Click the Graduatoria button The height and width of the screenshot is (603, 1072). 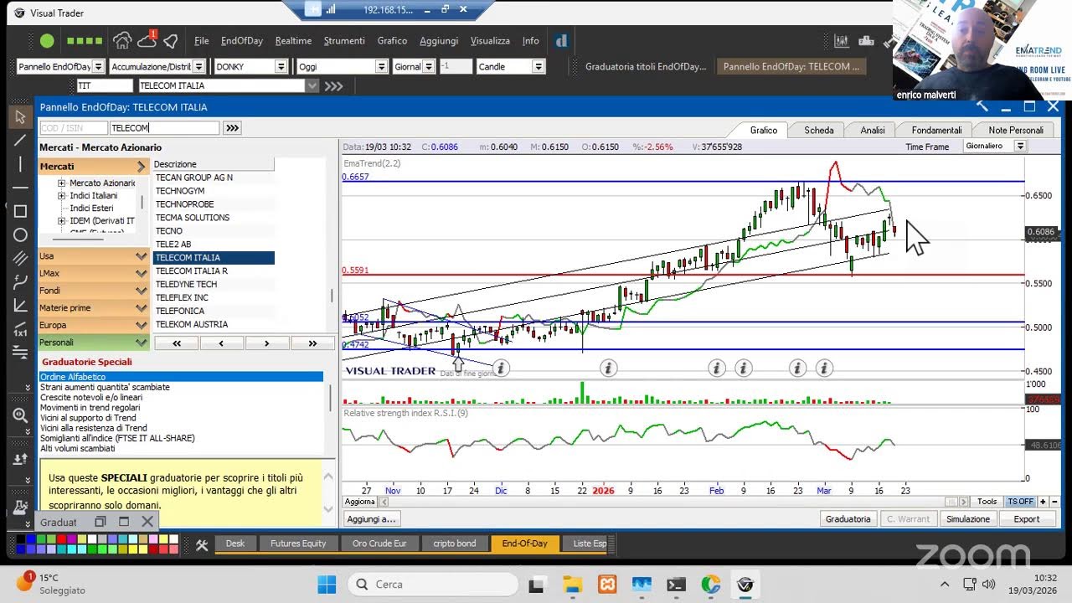(x=848, y=519)
